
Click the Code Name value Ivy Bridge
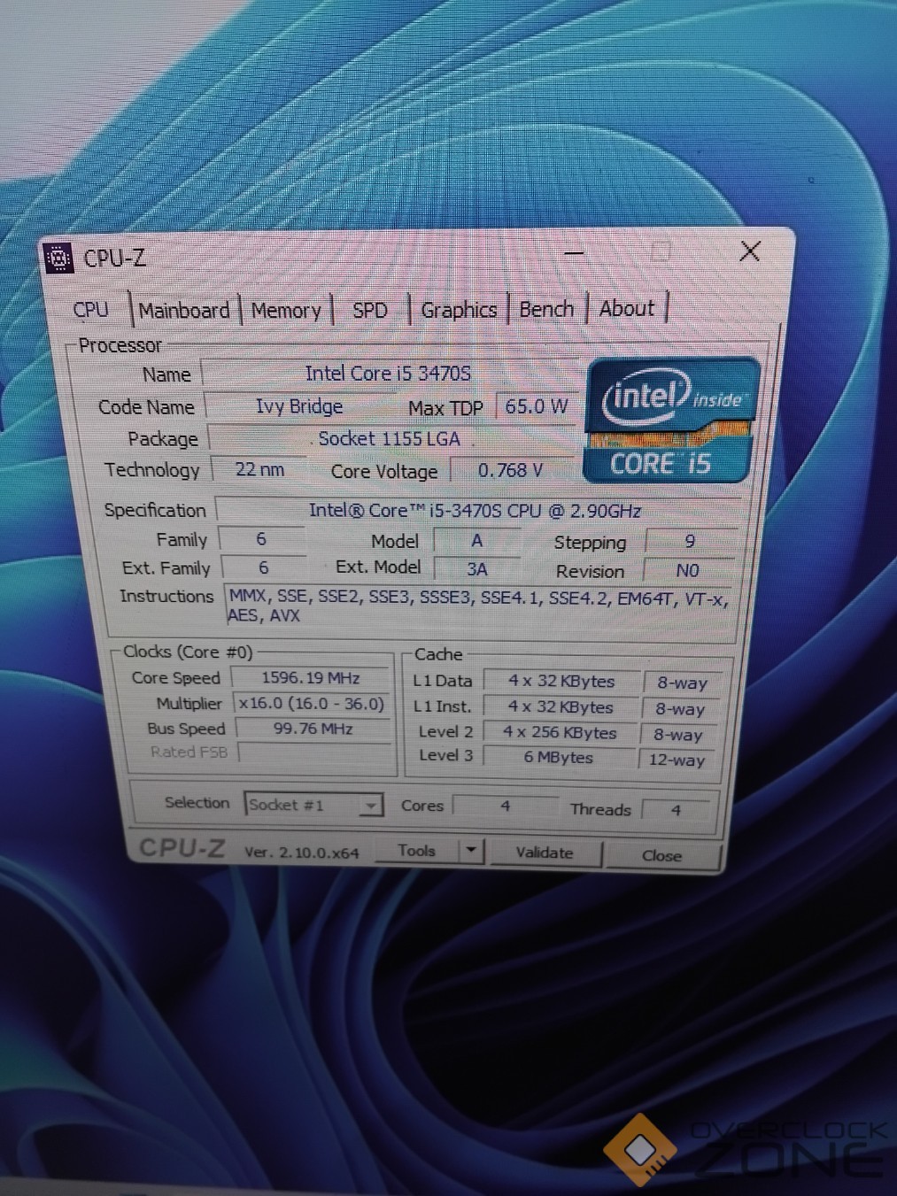[x=299, y=406]
